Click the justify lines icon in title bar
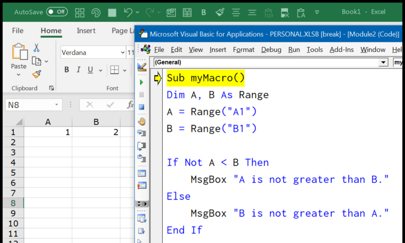405x243 pixels. pyautogui.click(x=252, y=12)
